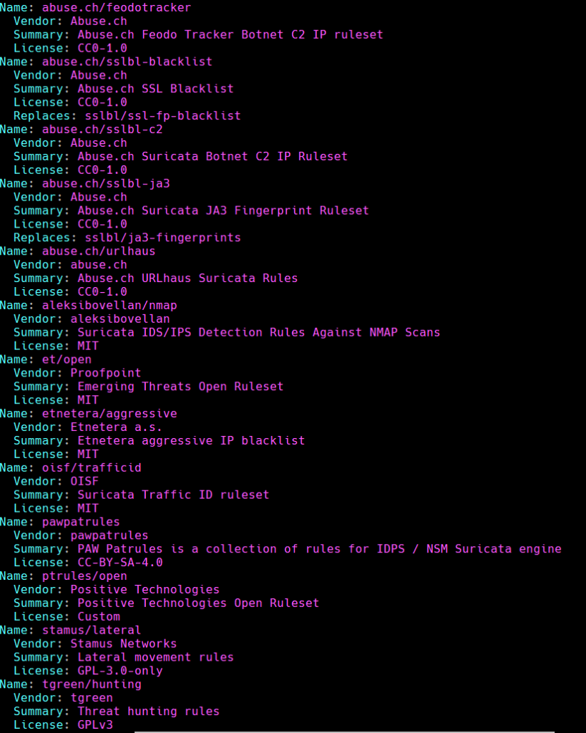
Task: Click the abuse.ch/feodotracker ruleset name
Action: click(x=116, y=7)
